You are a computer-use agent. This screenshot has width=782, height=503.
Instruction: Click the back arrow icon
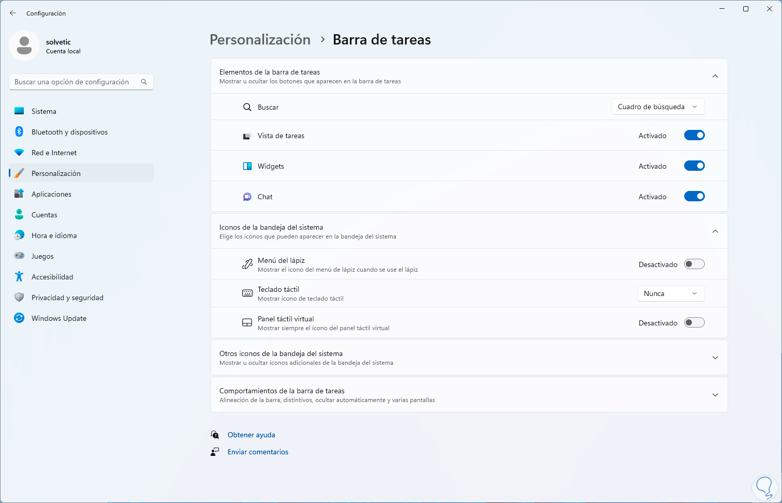click(x=13, y=13)
